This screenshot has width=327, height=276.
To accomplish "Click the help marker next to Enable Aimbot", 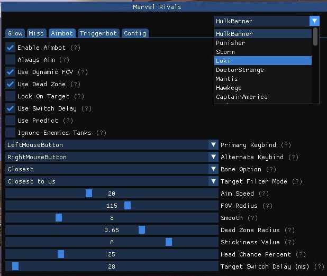I will click(x=75, y=48).
